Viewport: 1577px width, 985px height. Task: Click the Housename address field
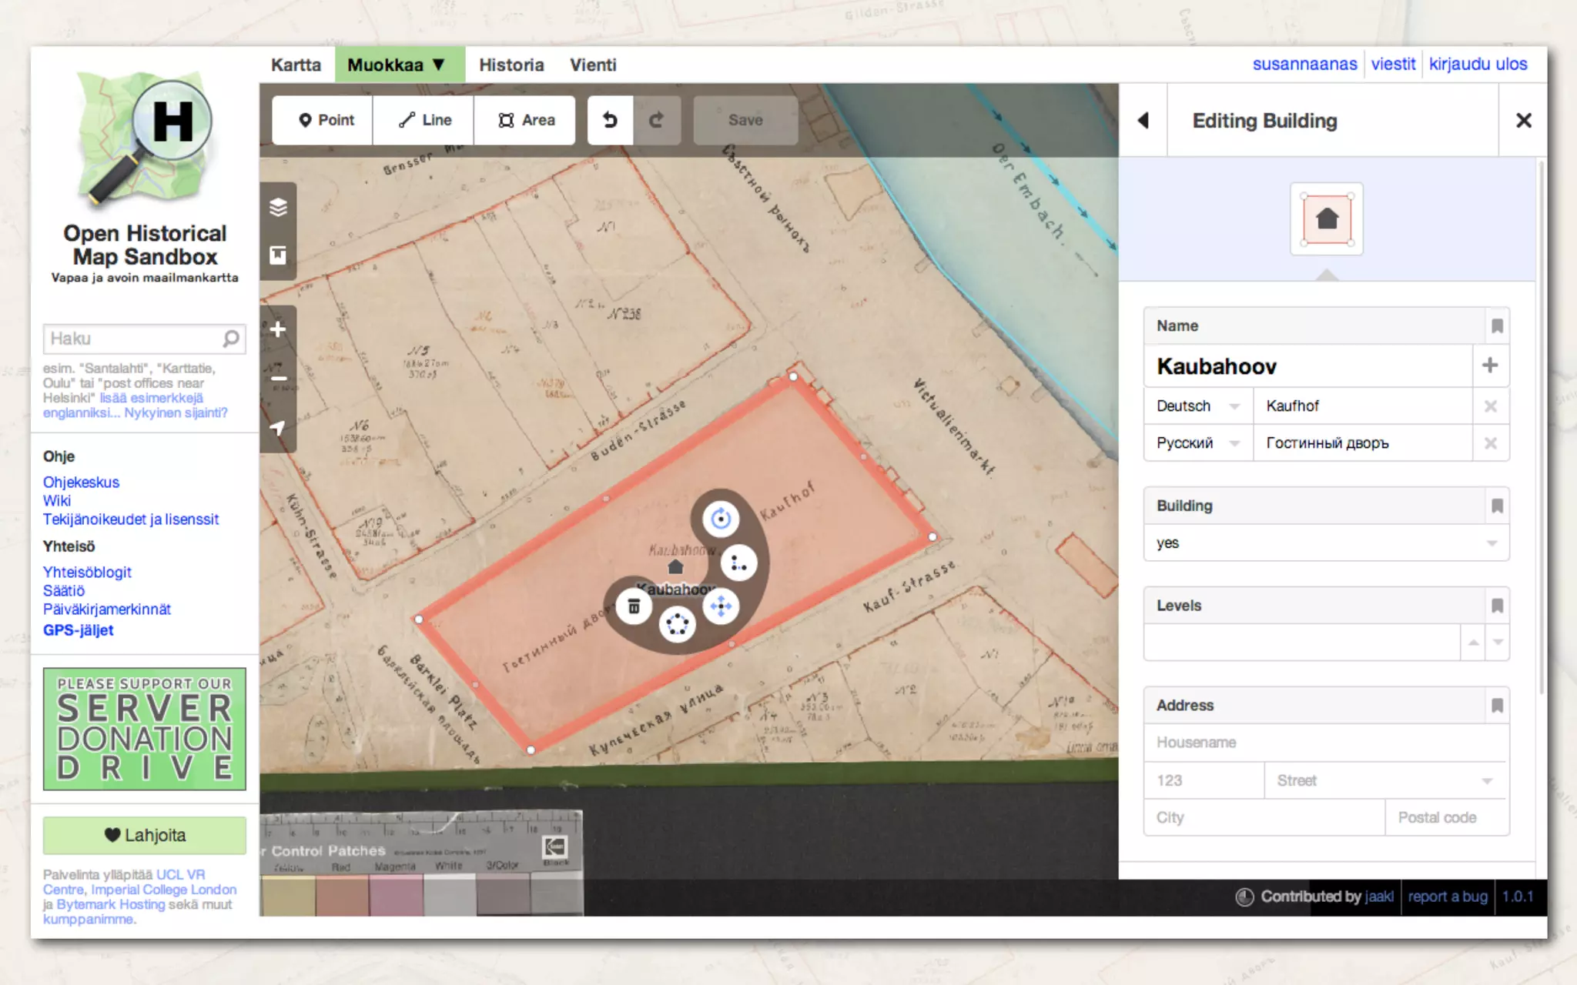click(x=1326, y=743)
